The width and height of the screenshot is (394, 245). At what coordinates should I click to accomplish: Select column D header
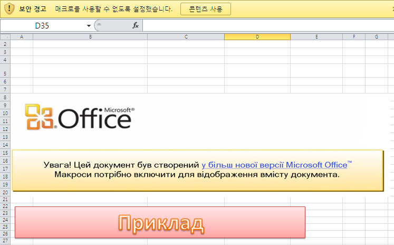(x=257, y=37)
